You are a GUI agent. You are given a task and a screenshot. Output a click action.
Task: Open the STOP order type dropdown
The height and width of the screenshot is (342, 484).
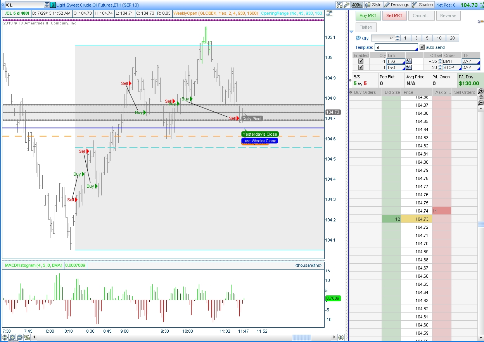point(451,67)
